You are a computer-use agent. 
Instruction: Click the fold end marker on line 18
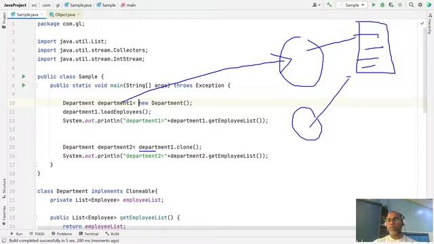(x=35, y=174)
